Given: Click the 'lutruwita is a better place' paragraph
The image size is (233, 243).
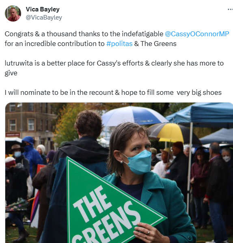Looking at the screenshot, I should (114, 68).
